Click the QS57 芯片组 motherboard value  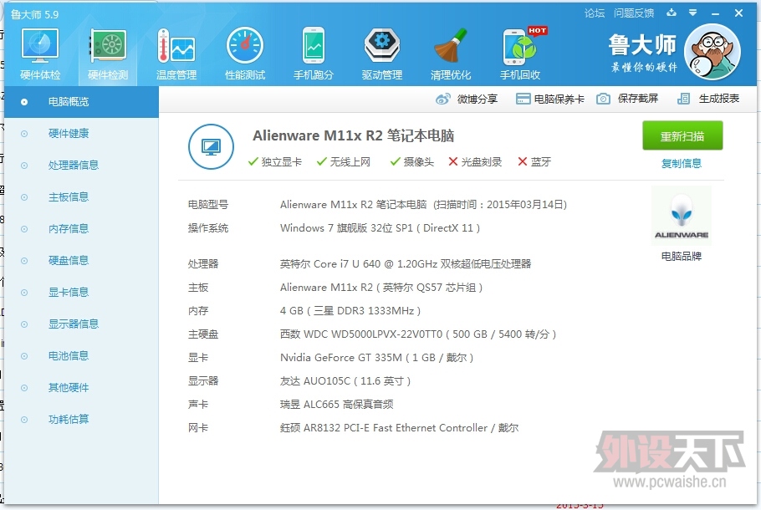pos(381,288)
